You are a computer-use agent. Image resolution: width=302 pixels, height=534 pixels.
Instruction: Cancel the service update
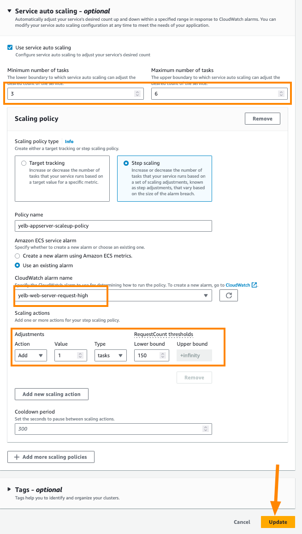(242, 522)
